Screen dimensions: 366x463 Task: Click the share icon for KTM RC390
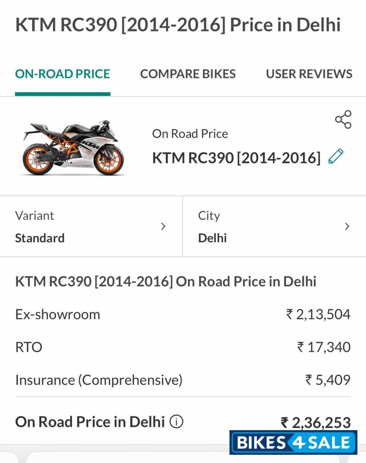(343, 120)
